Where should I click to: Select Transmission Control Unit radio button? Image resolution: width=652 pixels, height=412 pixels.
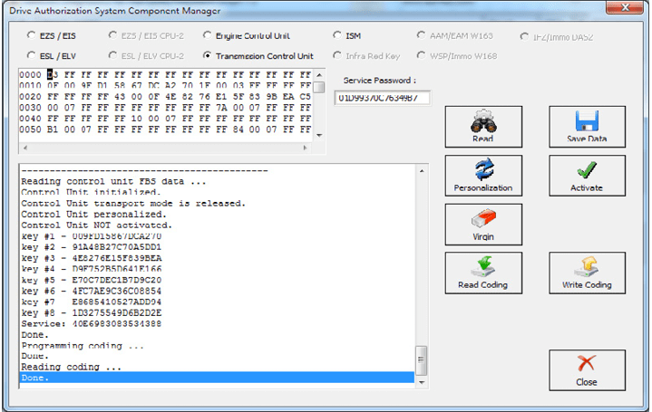[208, 56]
